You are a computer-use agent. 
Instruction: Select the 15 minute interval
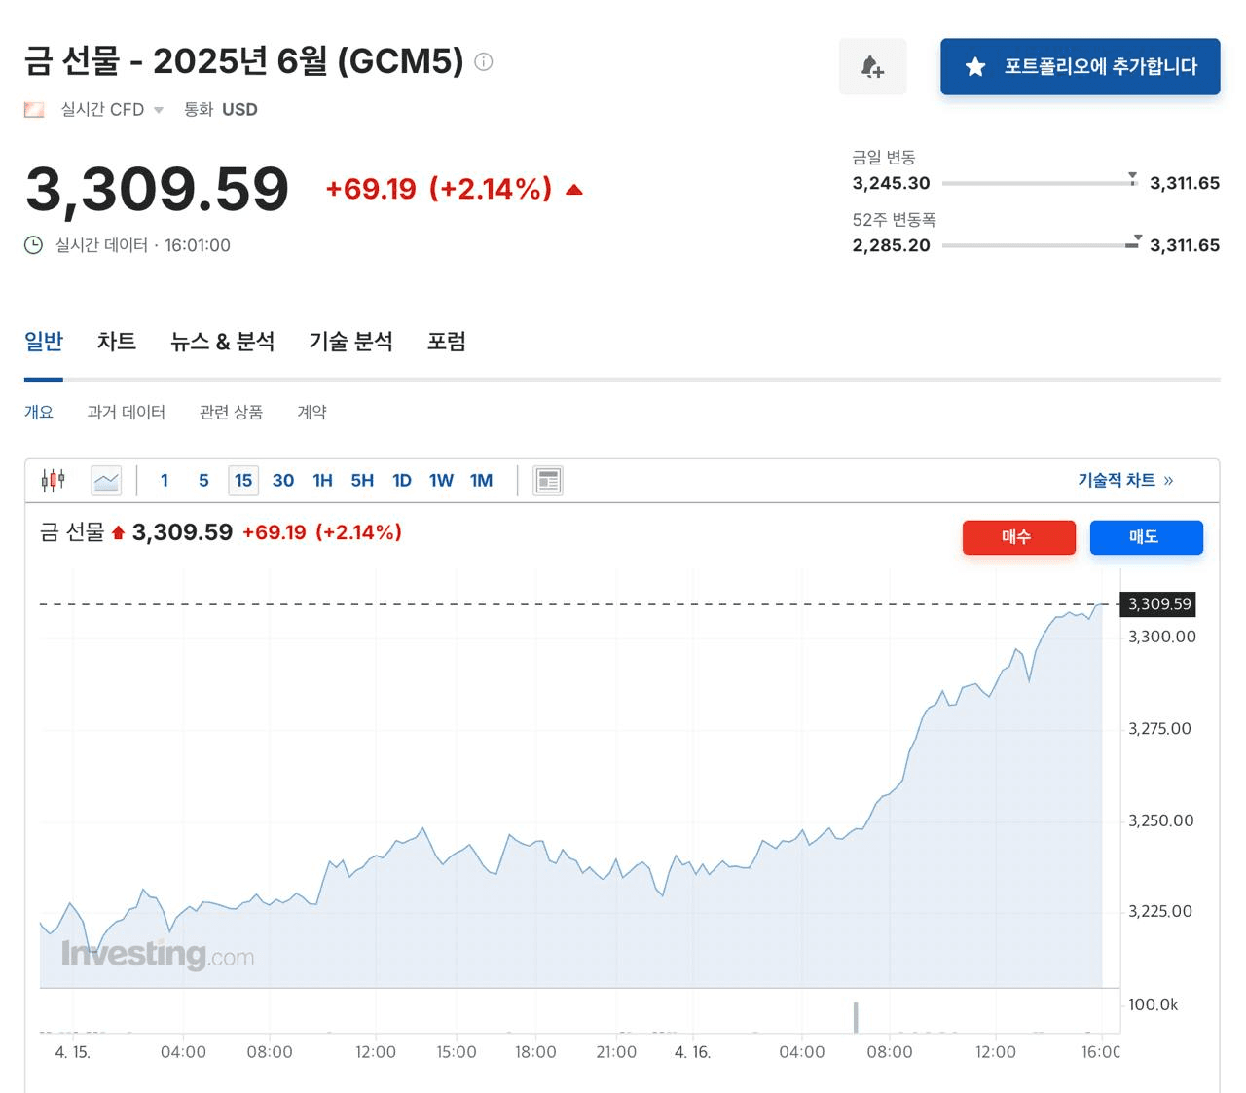point(243,480)
